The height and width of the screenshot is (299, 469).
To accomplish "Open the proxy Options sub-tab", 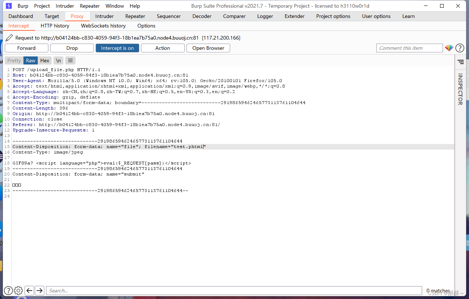I will coord(146,26).
